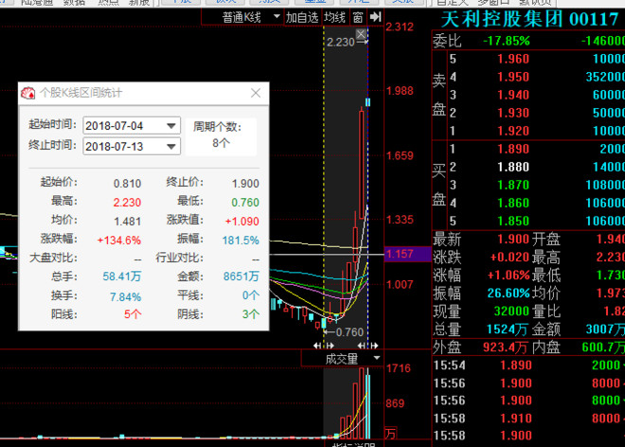Click the red logo icon in the 个股K线区间统计 title bar

click(27, 93)
